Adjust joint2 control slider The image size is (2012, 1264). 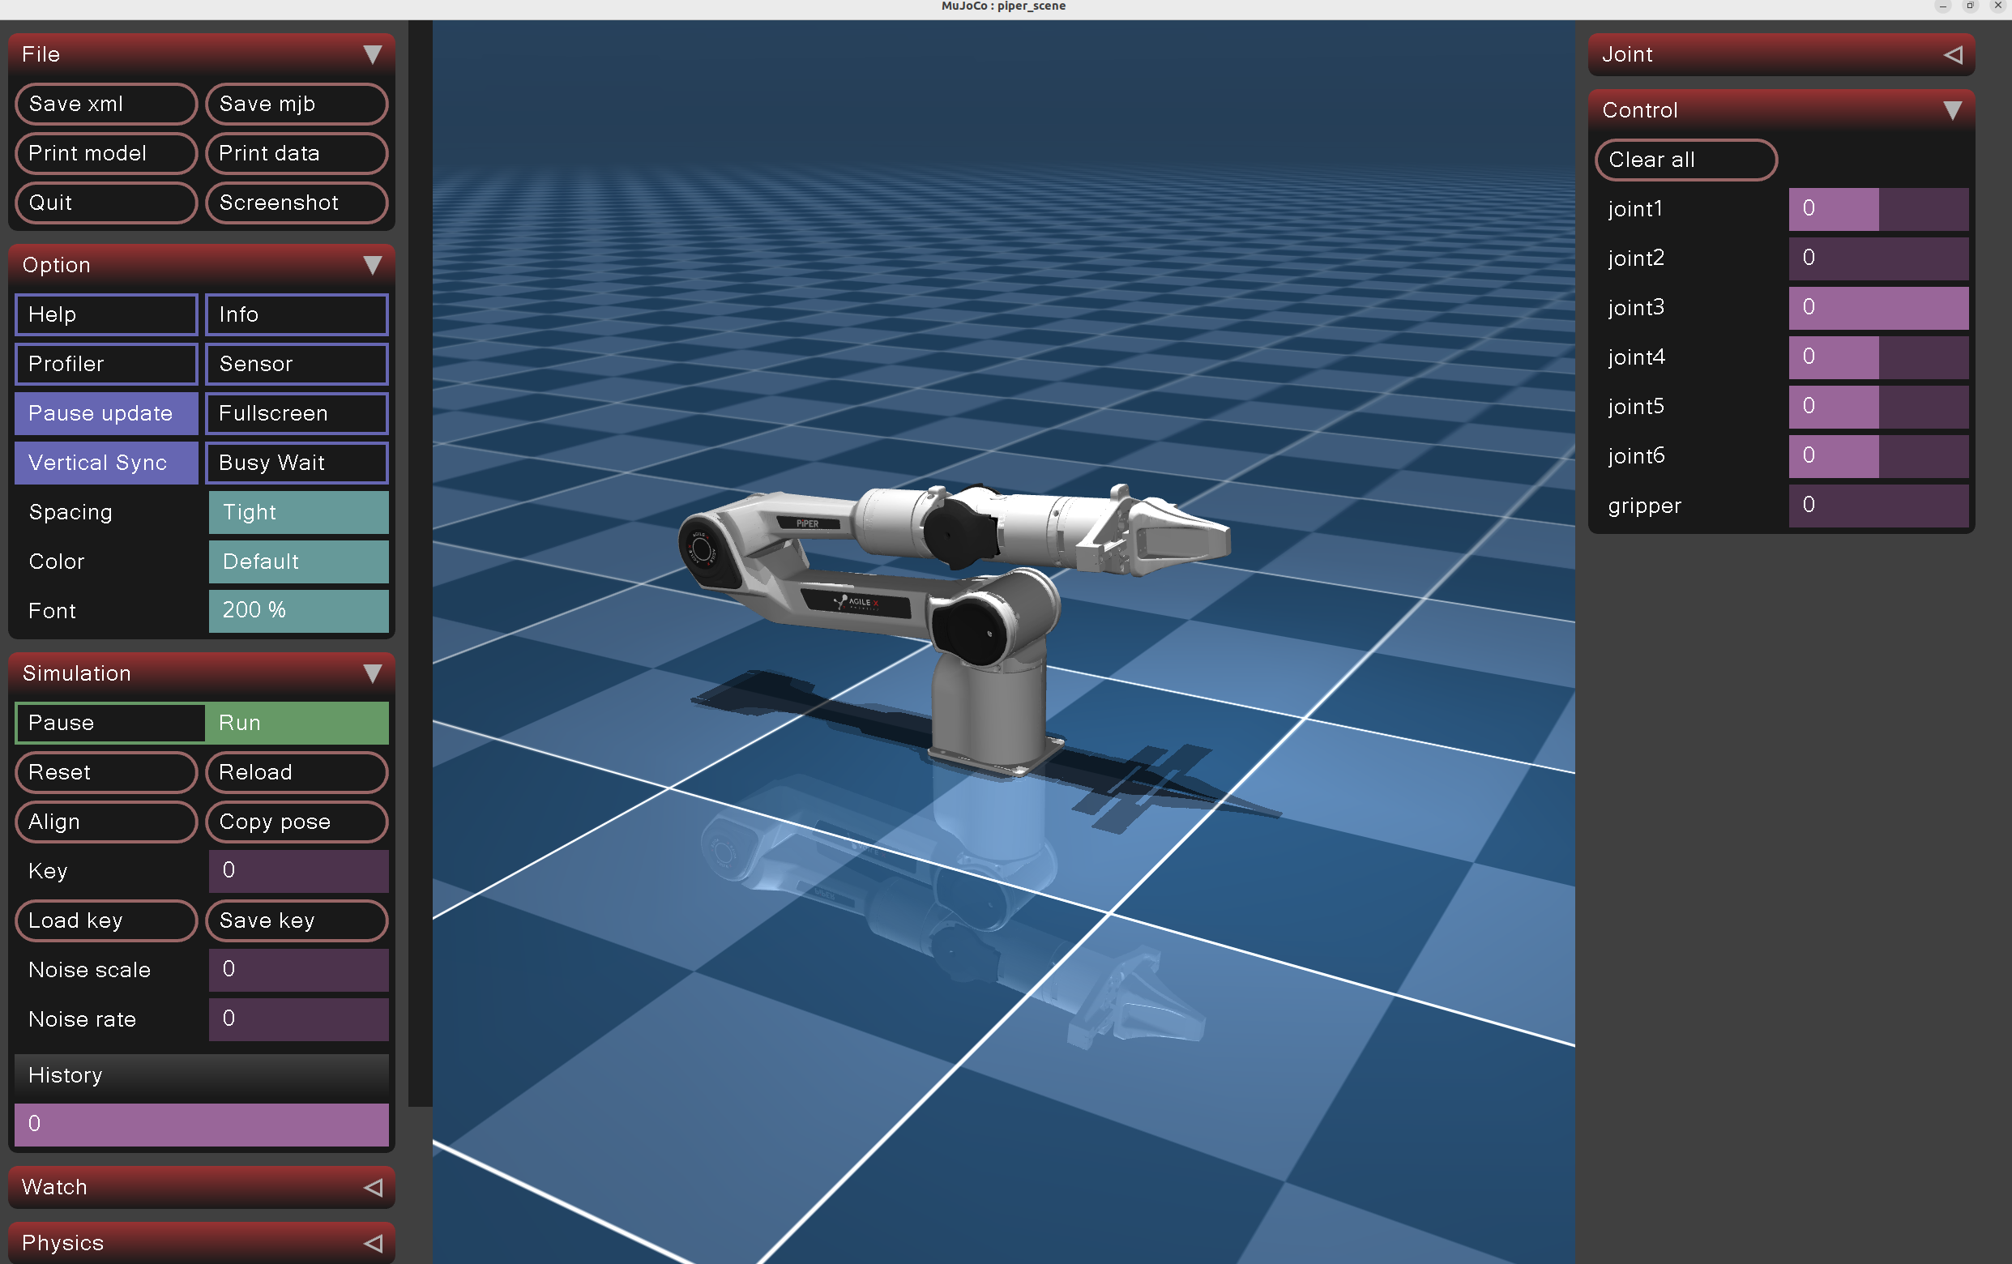pos(1878,258)
